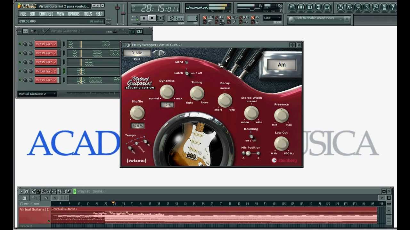Open graph editor in Step Sequencer header
Viewport: 410px width, 230px height.
[132, 31]
